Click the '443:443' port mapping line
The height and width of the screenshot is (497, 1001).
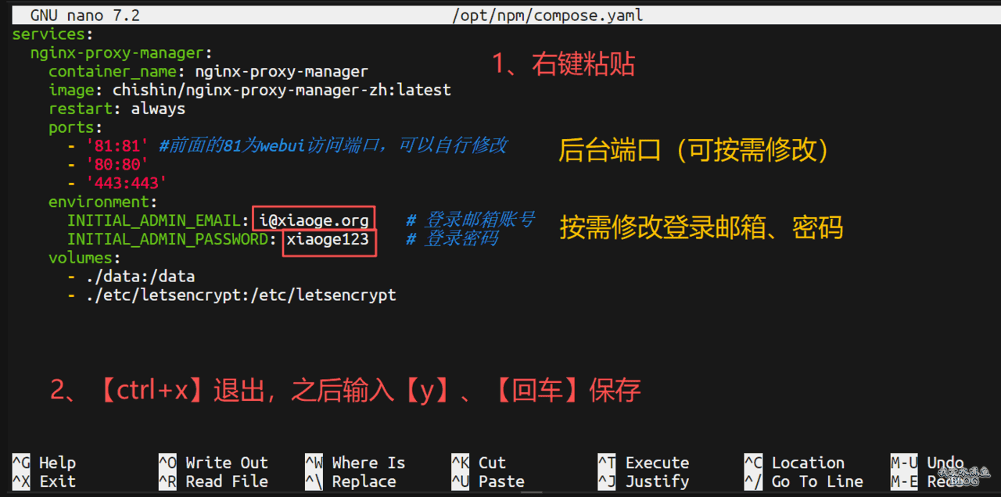(x=126, y=183)
